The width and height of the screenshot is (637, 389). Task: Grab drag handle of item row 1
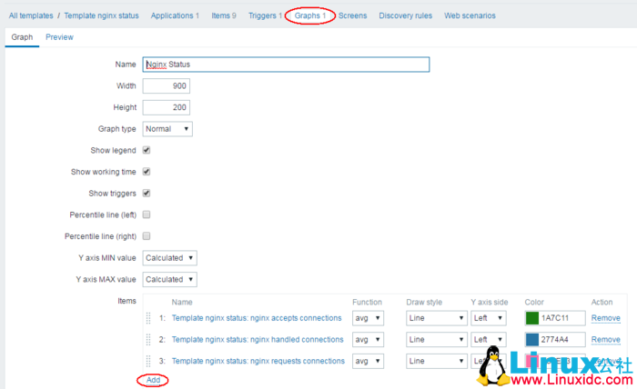point(148,318)
